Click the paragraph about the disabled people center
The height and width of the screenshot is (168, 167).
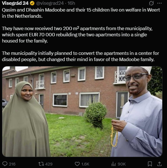[x=81, y=56]
